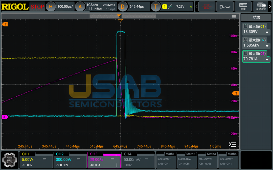Click CH2 offset -600.00V
This screenshot has width=273, height=170.
click(x=62, y=165)
